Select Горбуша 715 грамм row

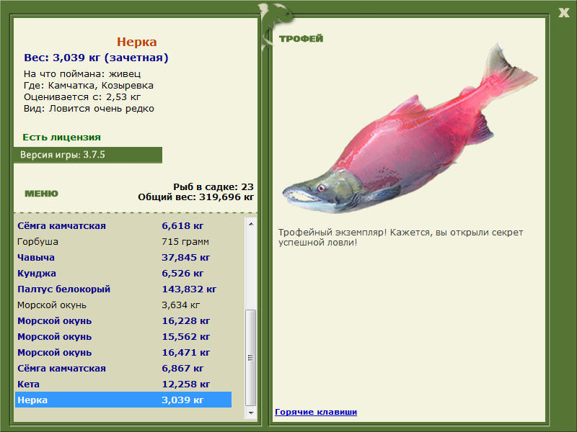(x=123, y=242)
